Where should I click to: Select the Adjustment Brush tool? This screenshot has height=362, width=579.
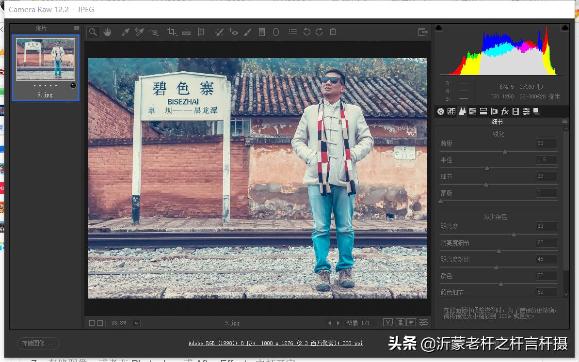click(x=248, y=32)
